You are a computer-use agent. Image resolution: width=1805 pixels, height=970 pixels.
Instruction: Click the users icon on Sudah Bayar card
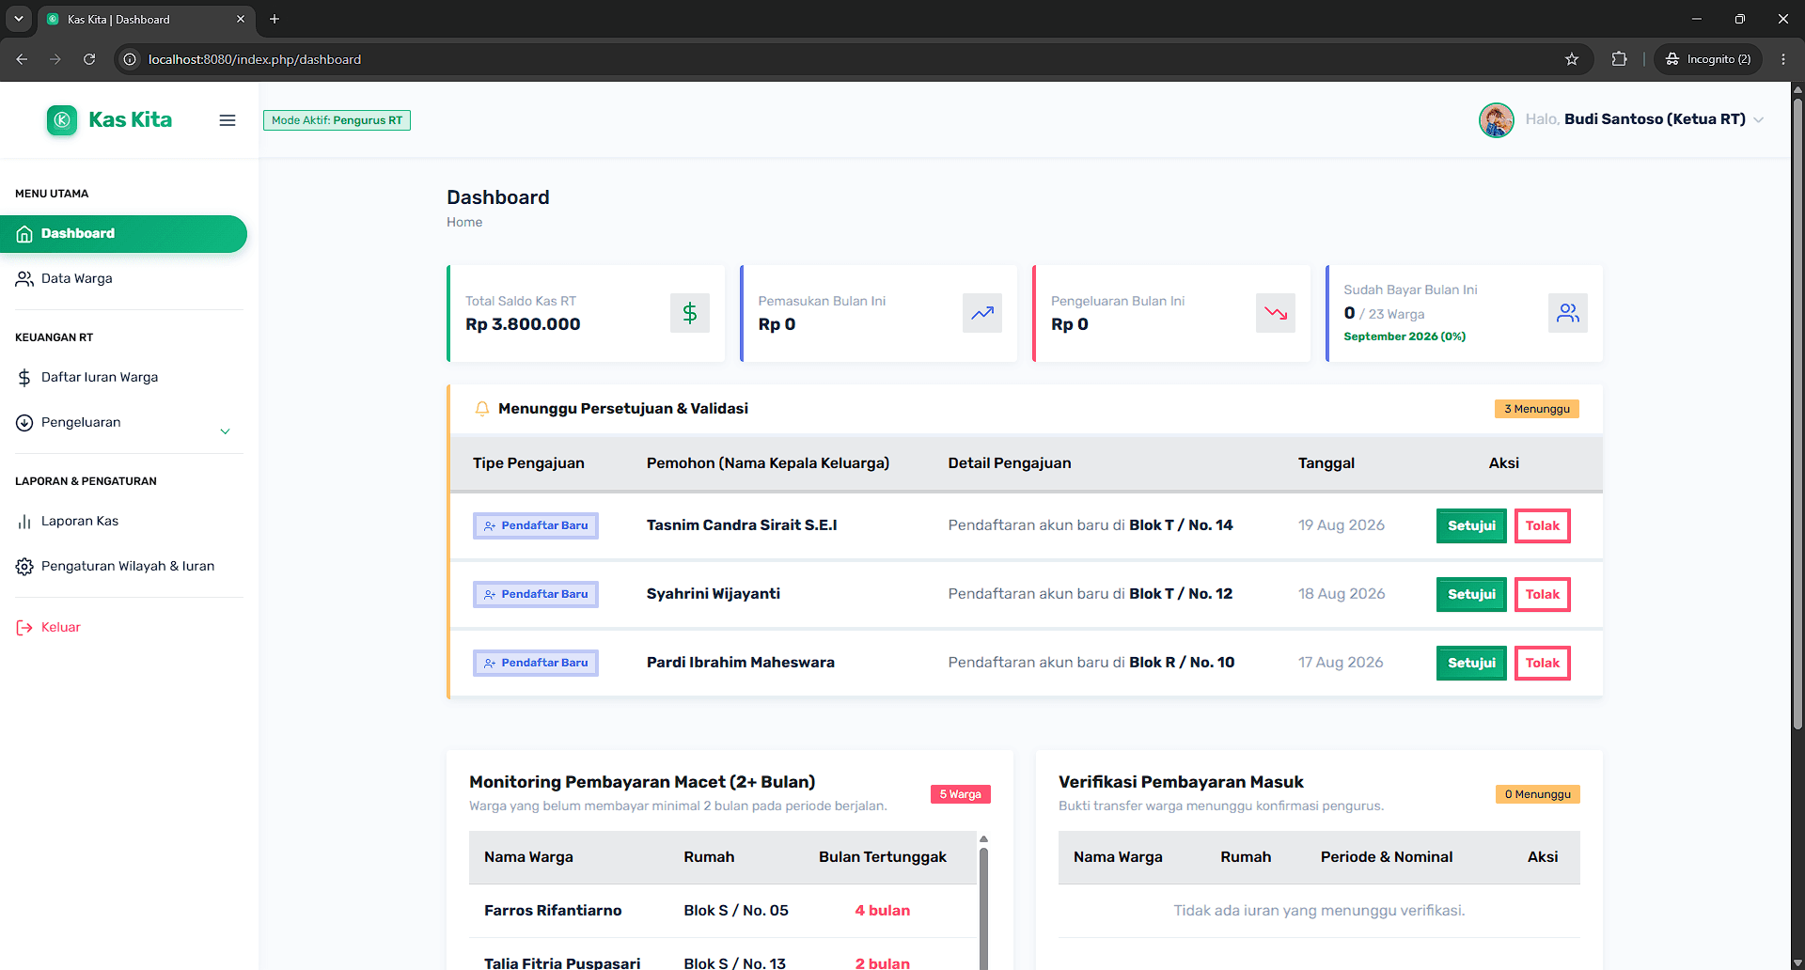1568,313
